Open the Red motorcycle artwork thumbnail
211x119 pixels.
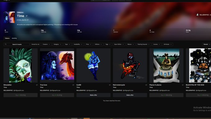(130, 66)
